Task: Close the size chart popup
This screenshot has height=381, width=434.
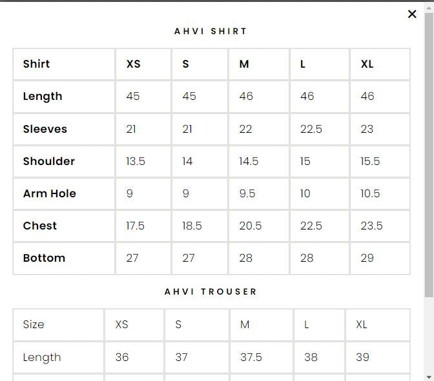Action: point(412,14)
